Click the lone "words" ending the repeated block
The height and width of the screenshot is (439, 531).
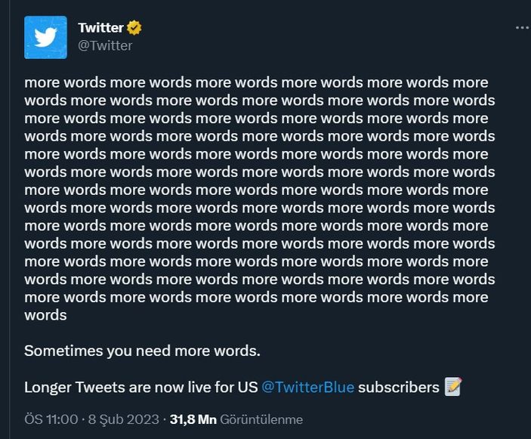[x=45, y=315]
